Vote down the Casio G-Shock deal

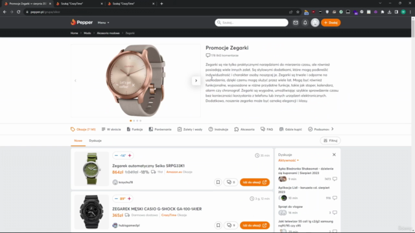pos(116,199)
